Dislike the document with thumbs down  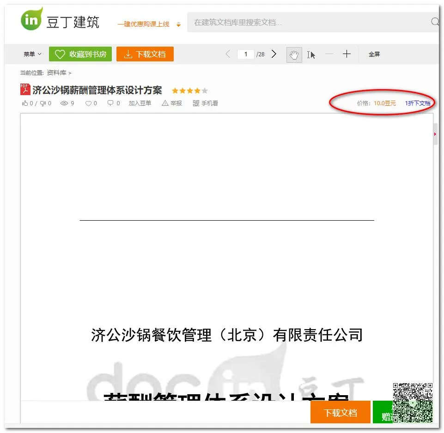pyautogui.click(x=43, y=103)
